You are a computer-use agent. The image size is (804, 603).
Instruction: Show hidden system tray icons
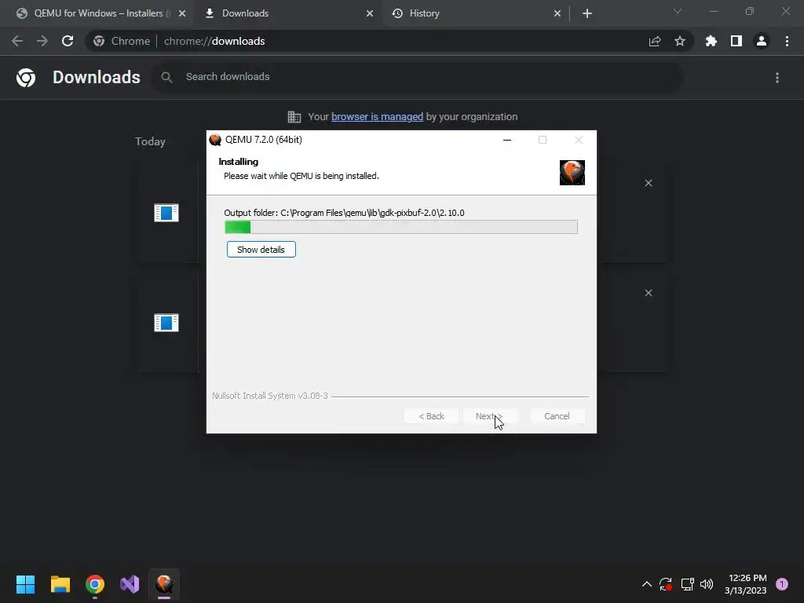[x=647, y=584]
